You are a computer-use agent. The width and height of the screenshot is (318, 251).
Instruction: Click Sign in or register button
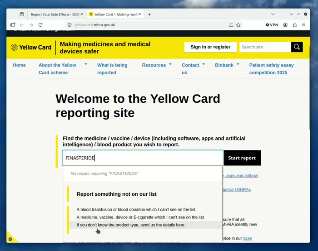point(210,47)
